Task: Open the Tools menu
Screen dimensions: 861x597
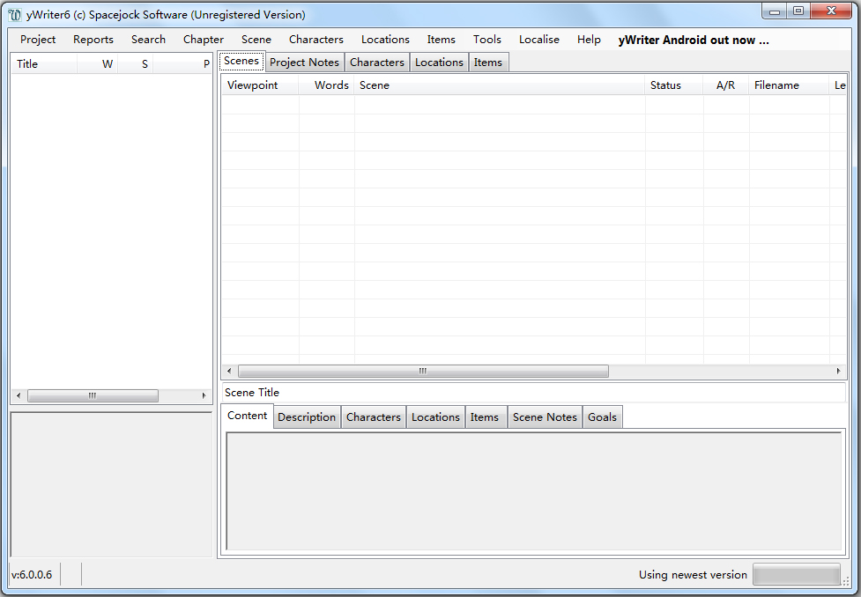Action: click(x=487, y=39)
